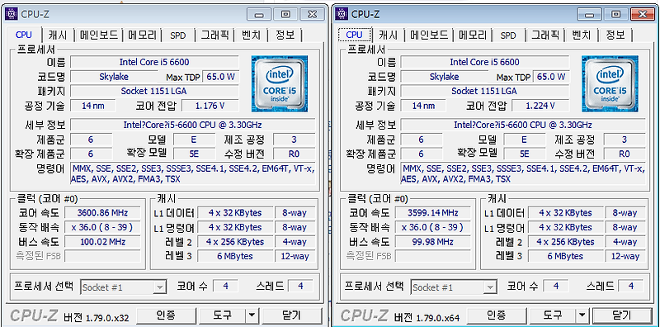Click the i5-6600 CPU @ 3.30GHz specification in right window
Screen dimensions: 660x327
pos(523,126)
